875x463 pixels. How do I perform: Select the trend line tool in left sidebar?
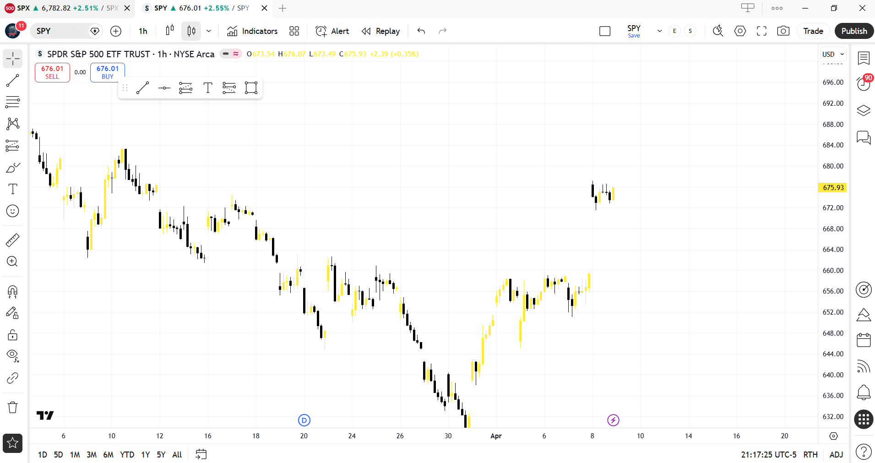[13, 81]
